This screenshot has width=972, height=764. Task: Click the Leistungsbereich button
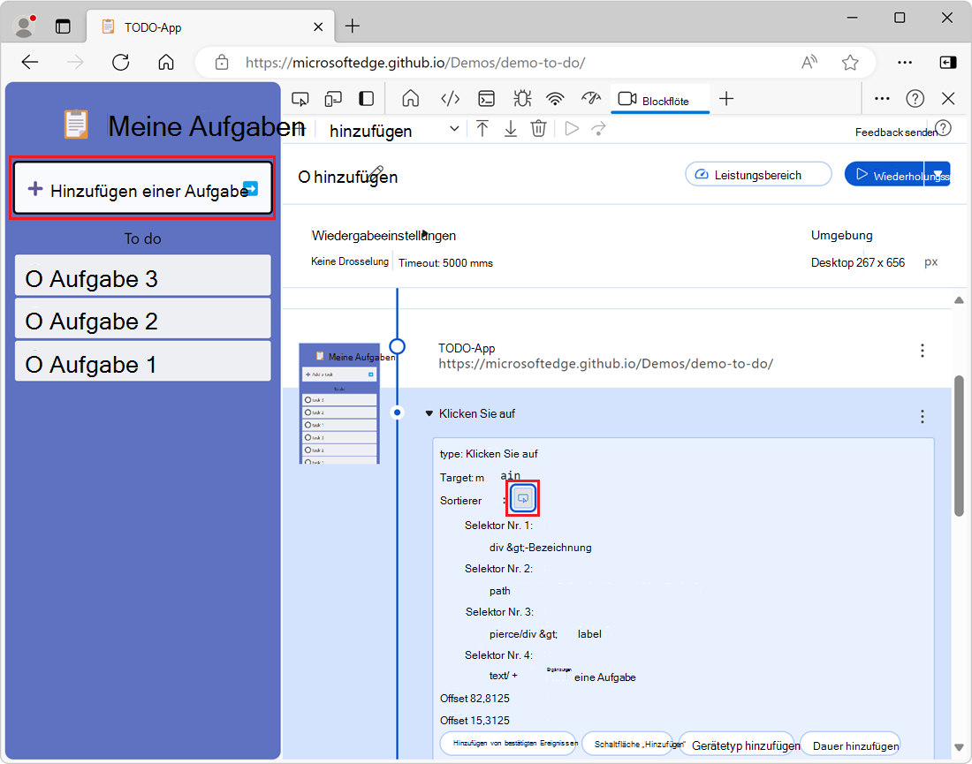click(x=758, y=175)
